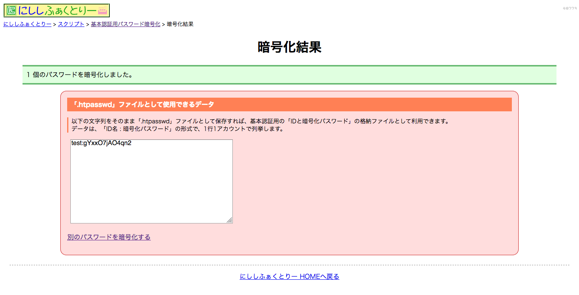Click inside the htpasswd output textarea
This screenshot has height=295, width=579.
coord(152,181)
